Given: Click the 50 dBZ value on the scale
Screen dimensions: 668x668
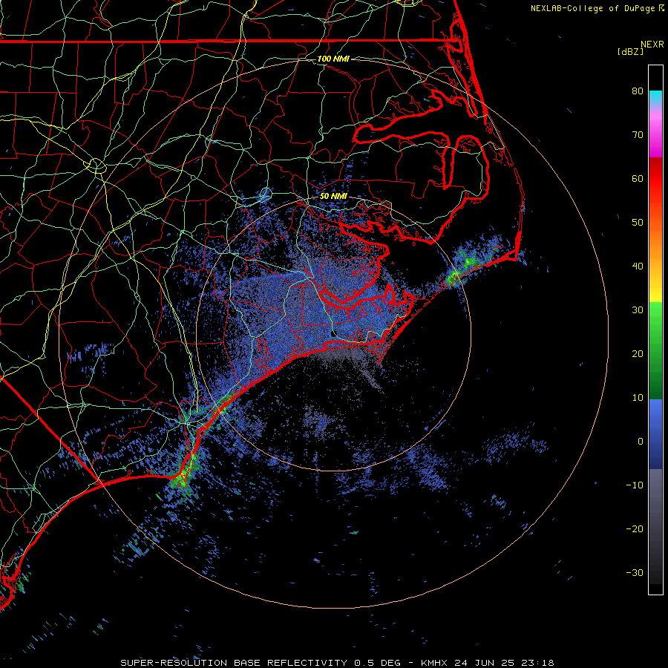Looking at the screenshot, I should pos(638,223).
